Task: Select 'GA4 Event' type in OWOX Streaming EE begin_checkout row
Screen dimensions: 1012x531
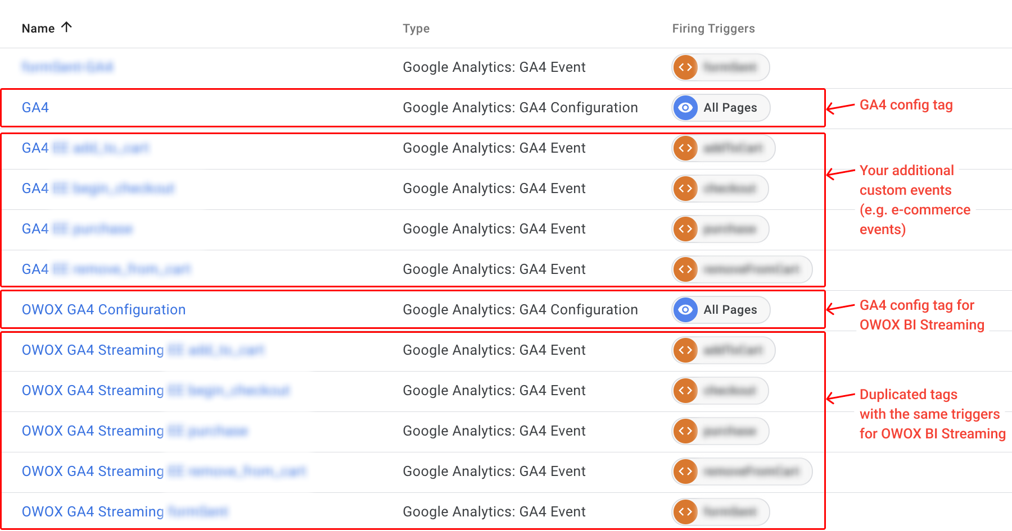Action: [494, 391]
